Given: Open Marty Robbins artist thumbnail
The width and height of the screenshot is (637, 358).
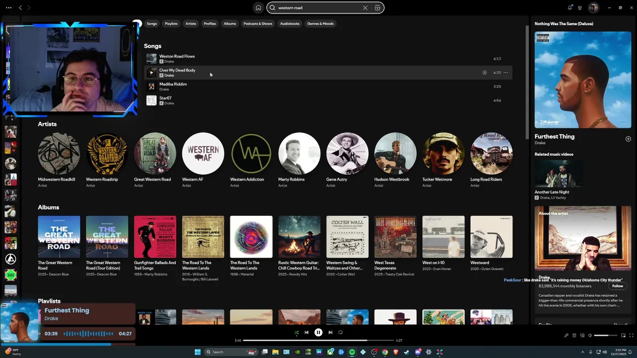Looking at the screenshot, I should click(x=299, y=154).
